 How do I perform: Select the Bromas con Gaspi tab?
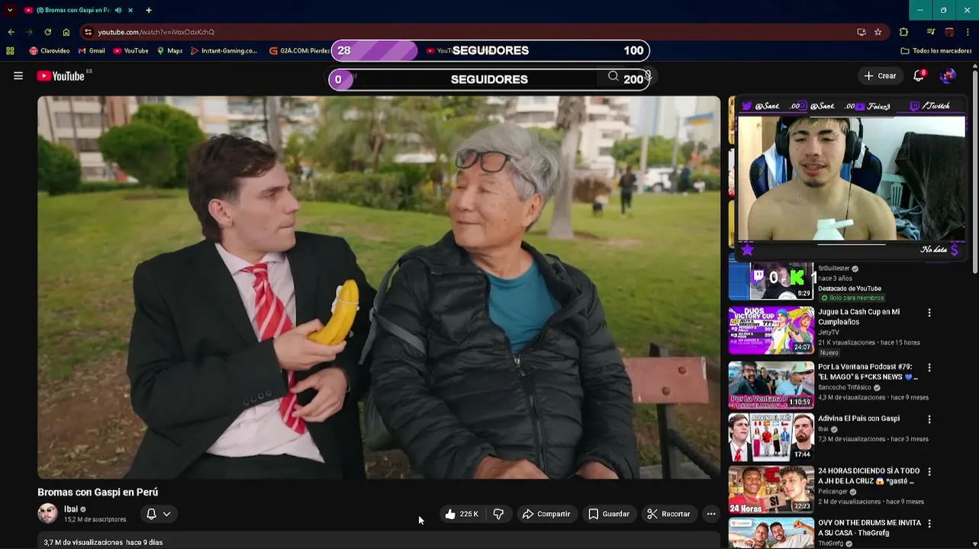79,10
